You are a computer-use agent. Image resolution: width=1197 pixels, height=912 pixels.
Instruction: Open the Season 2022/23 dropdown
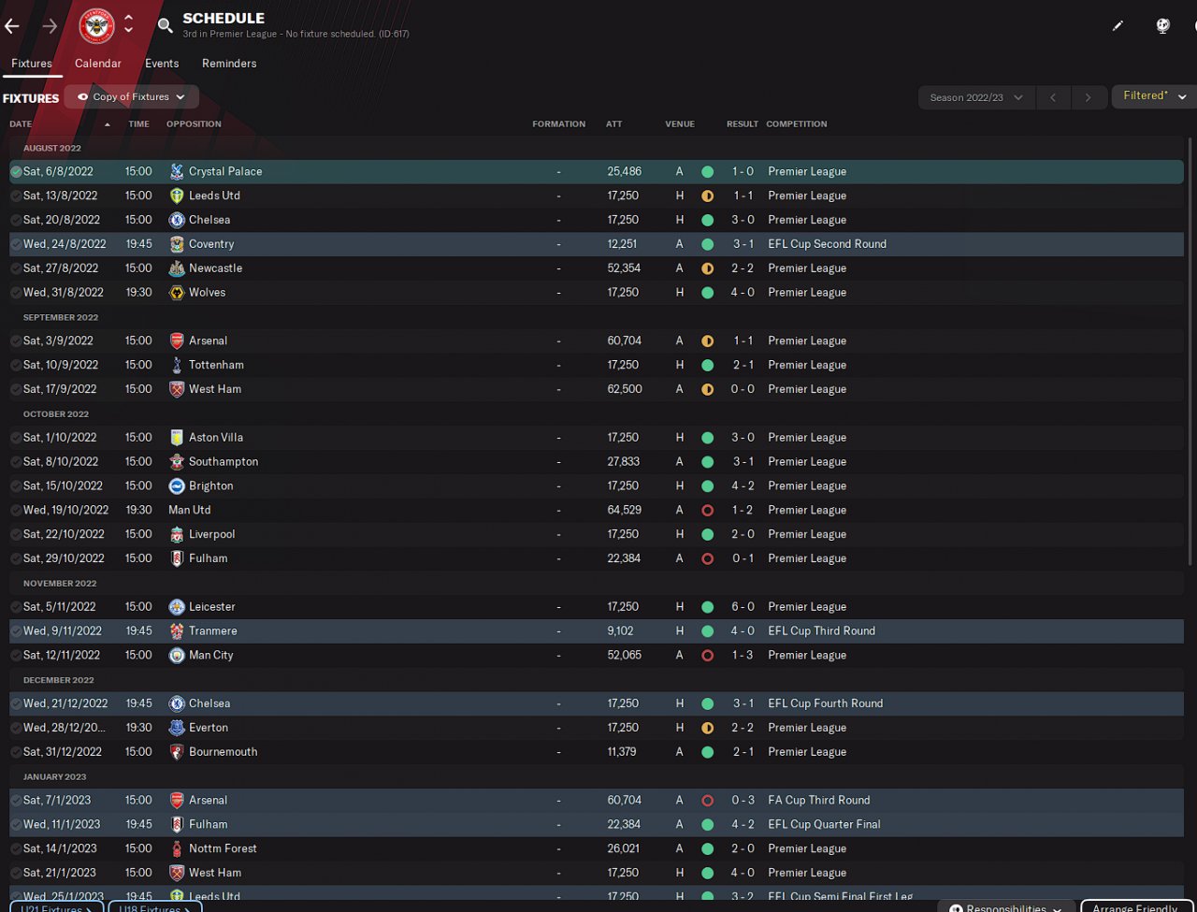[975, 97]
